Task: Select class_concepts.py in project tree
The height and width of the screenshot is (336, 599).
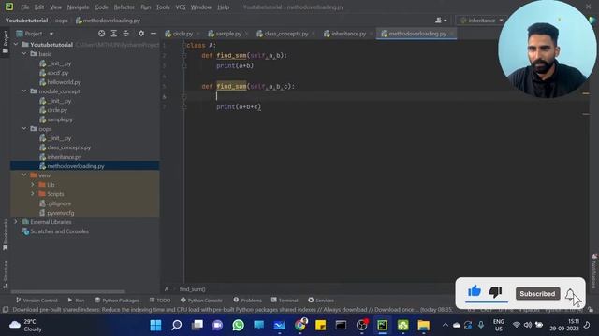Action: 65,147
